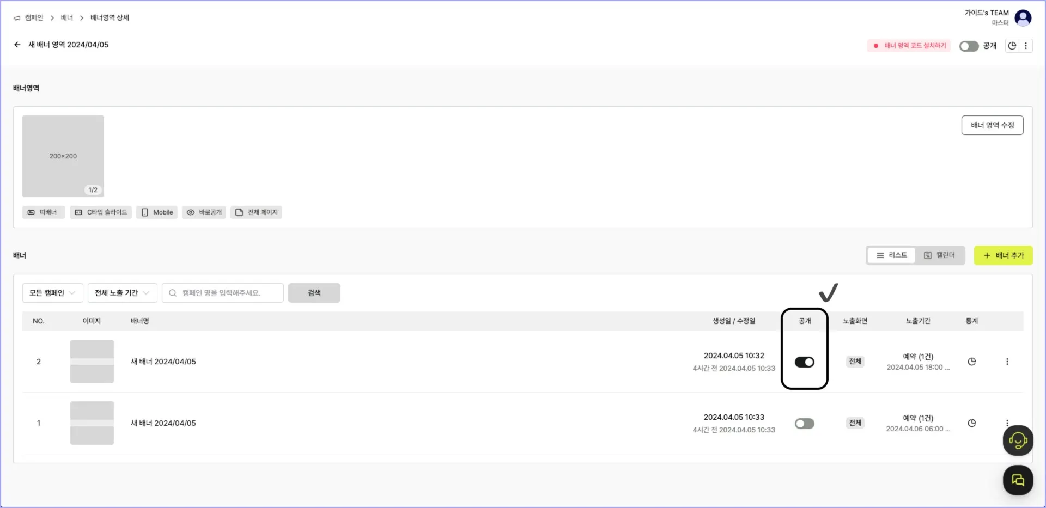
Task: Navigate to 캠페인 in breadcrumb
Action: click(34, 18)
